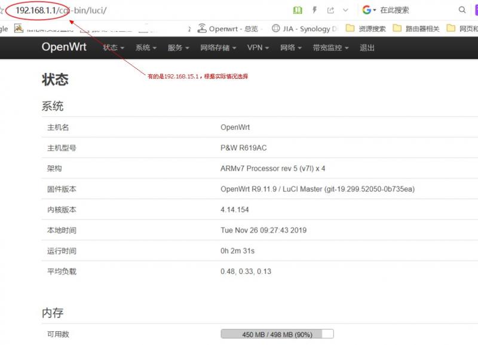
Task: Click the firmware version OpenWrt R9.11.9 text
Action: coord(318,189)
